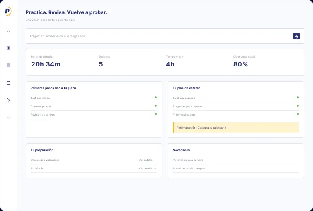This screenshot has height=211, width=313.
Task: Click the play triangle sidebar icon
Action: click(8, 100)
